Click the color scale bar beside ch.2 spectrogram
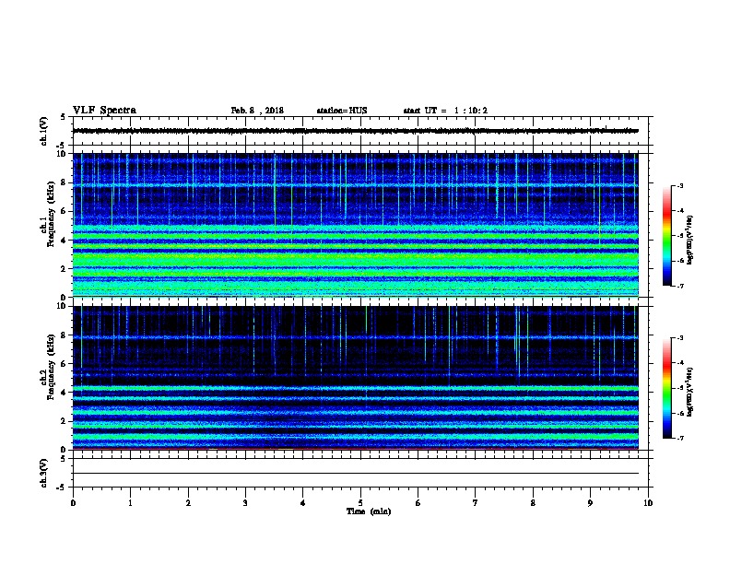This screenshot has width=730, height=564. [666, 388]
